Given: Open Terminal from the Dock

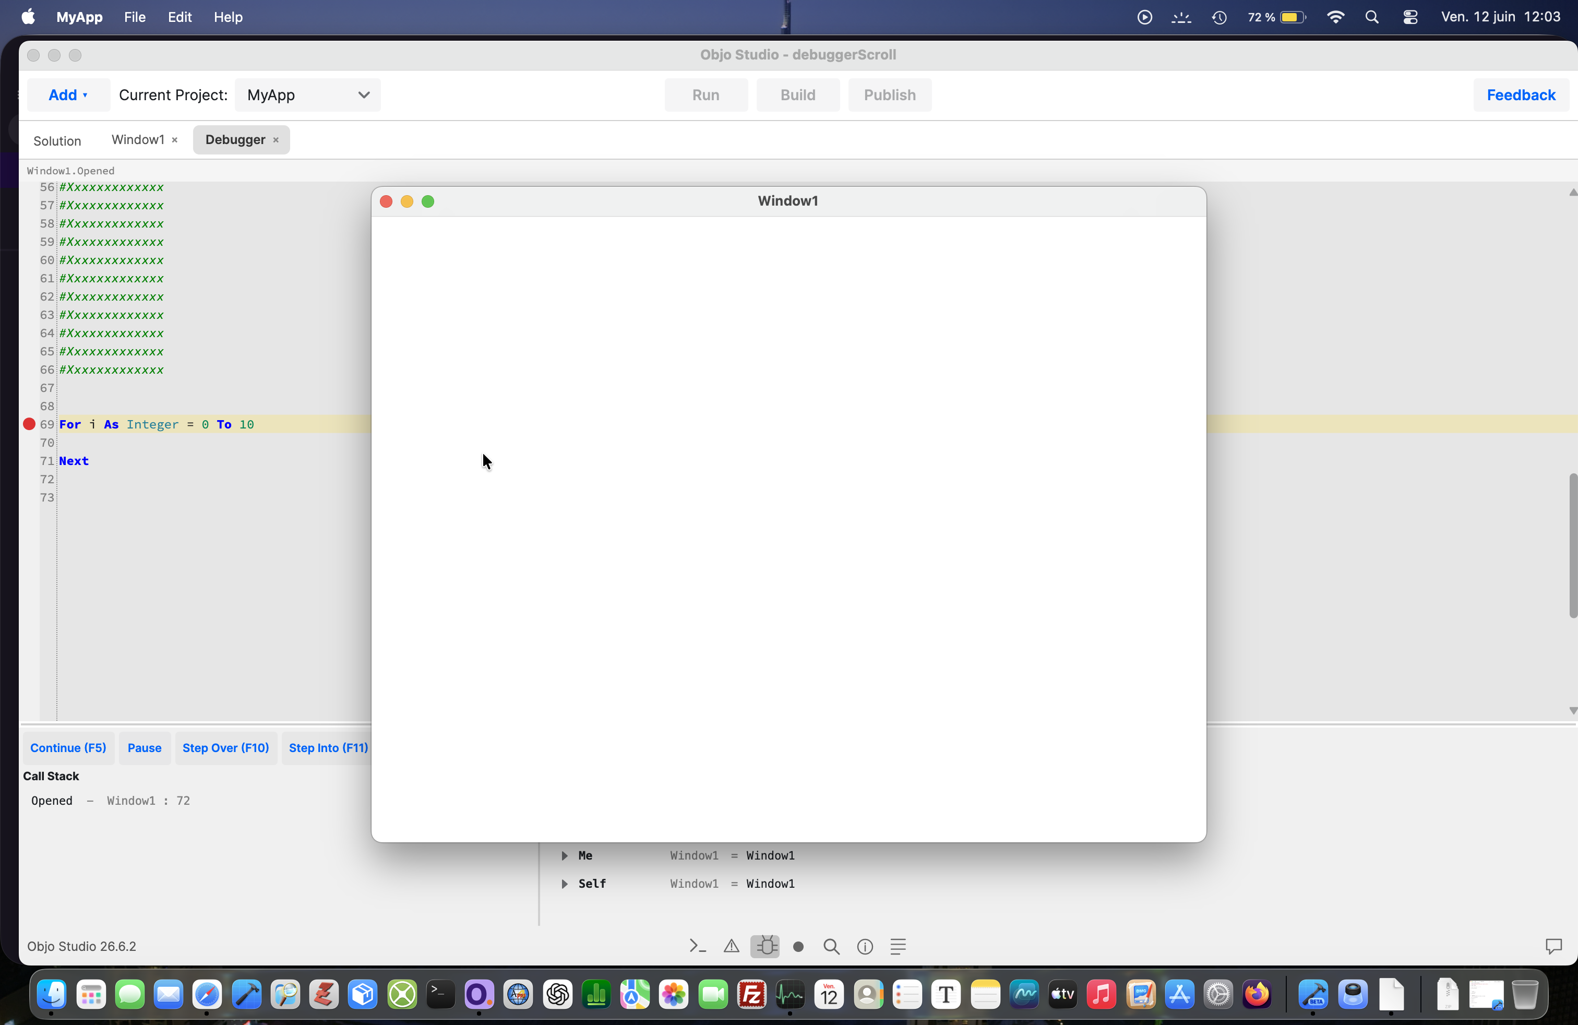Looking at the screenshot, I should [440, 994].
